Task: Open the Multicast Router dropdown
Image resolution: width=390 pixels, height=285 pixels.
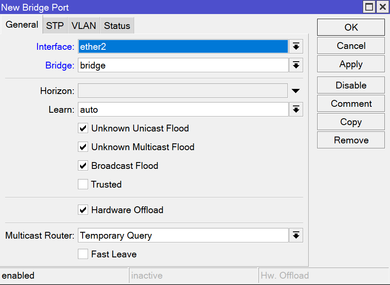Action: click(296, 235)
